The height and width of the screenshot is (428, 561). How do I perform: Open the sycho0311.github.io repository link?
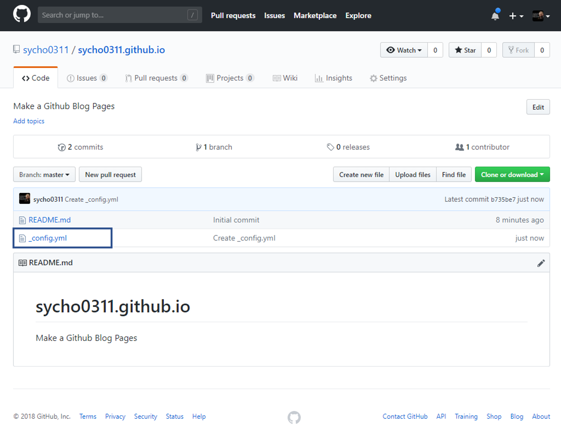pos(121,50)
